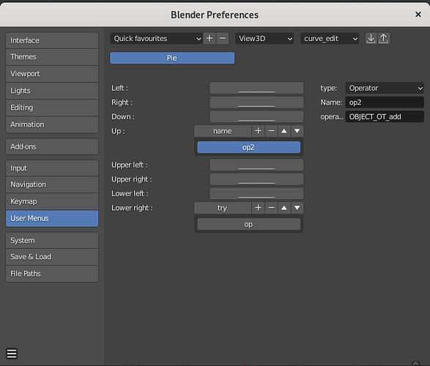
Task: Open the Animation preferences tab
Action: (x=52, y=124)
